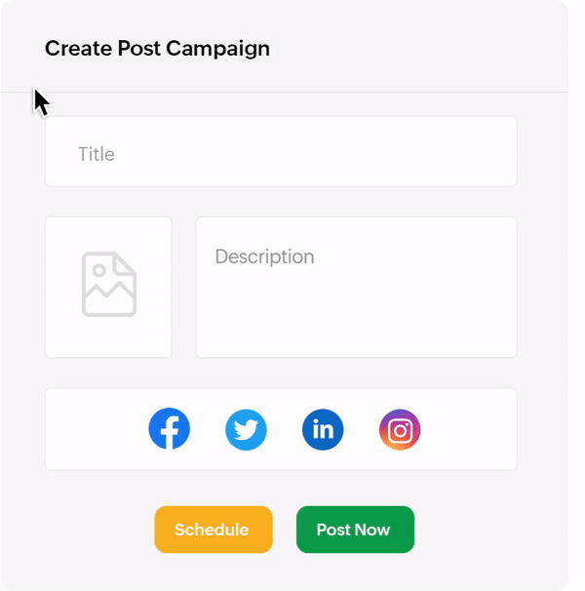Image resolution: width=585 pixels, height=591 pixels.
Task: Focus the Title input field
Action: [x=281, y=151]
